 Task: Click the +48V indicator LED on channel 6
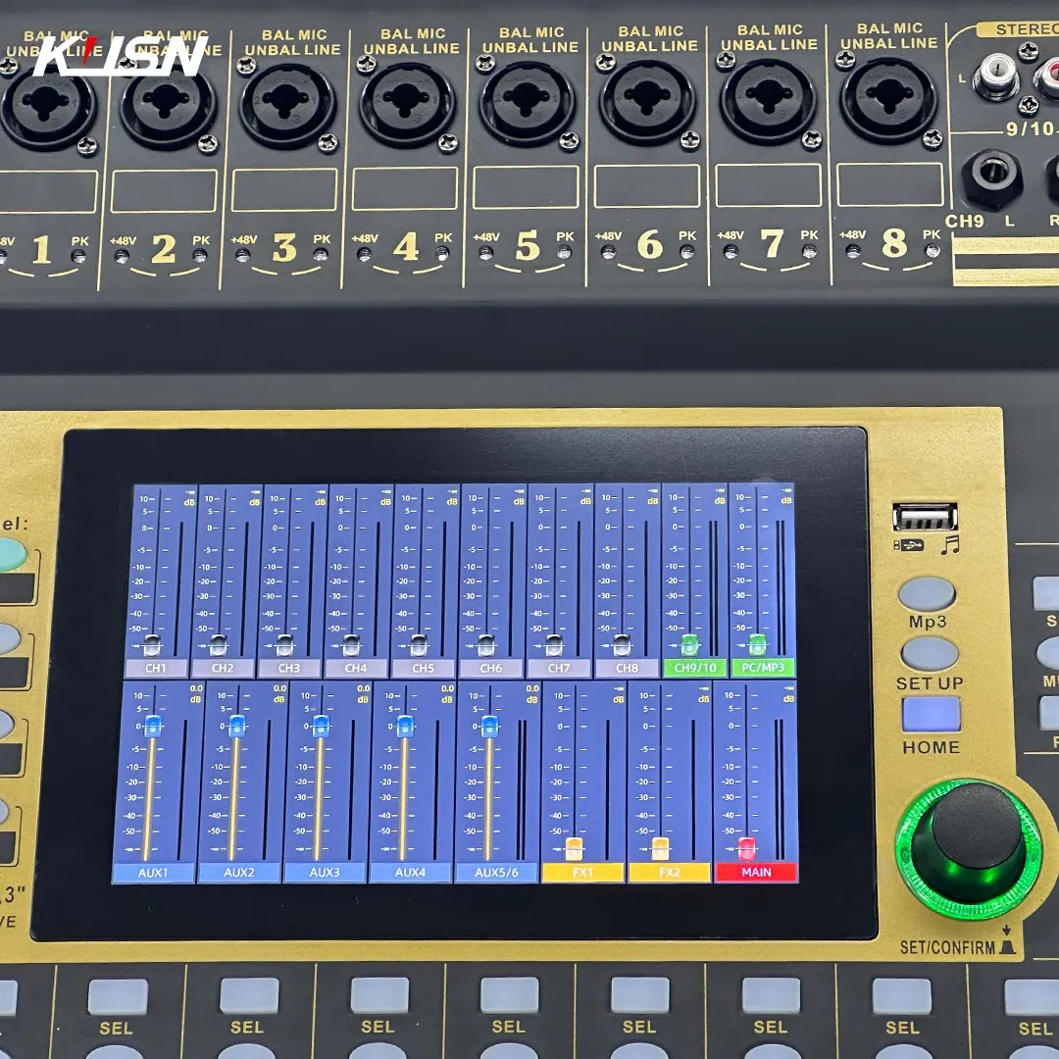pyautogui.click(x=609, y=253)
